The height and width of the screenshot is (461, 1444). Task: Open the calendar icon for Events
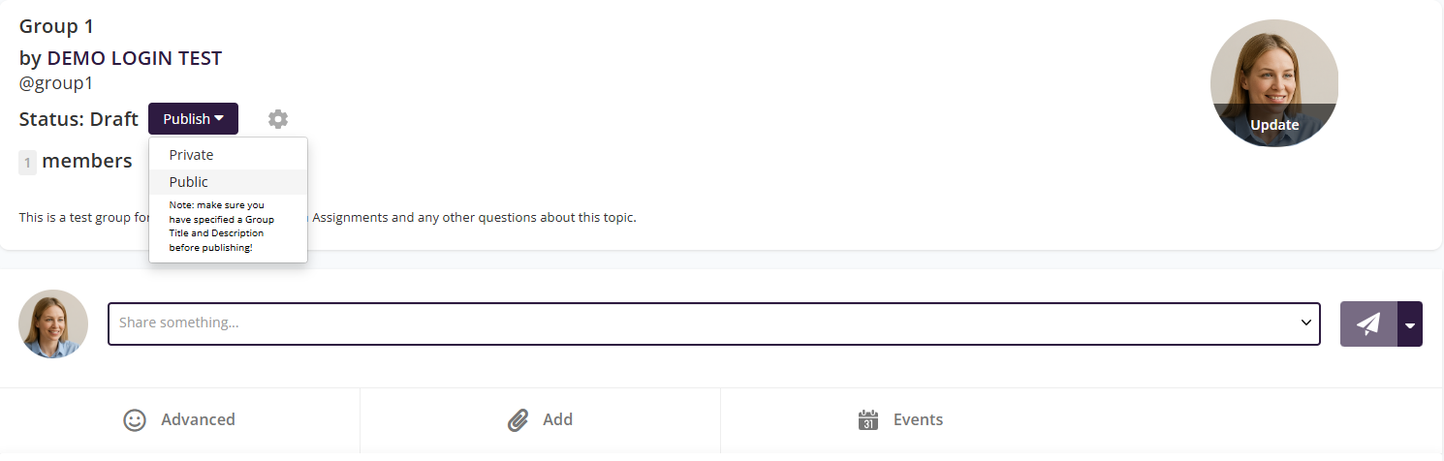pyautogui.click(x=867, y=420)
